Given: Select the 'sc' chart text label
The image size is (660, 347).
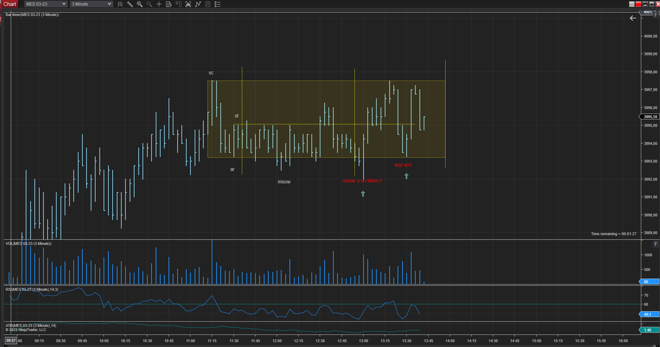Looking at the screenshot, I should tap(211, 73).
